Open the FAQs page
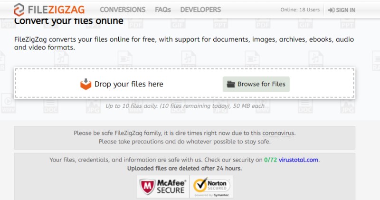This screenshot has width=380, height=200. coord(163,10)
